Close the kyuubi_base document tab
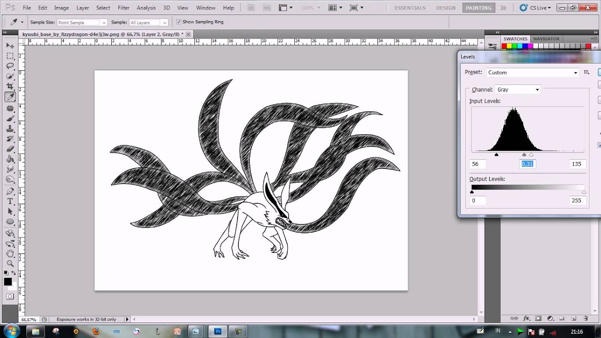The width and height of the screenshot is (601, 338). point(188,34)
